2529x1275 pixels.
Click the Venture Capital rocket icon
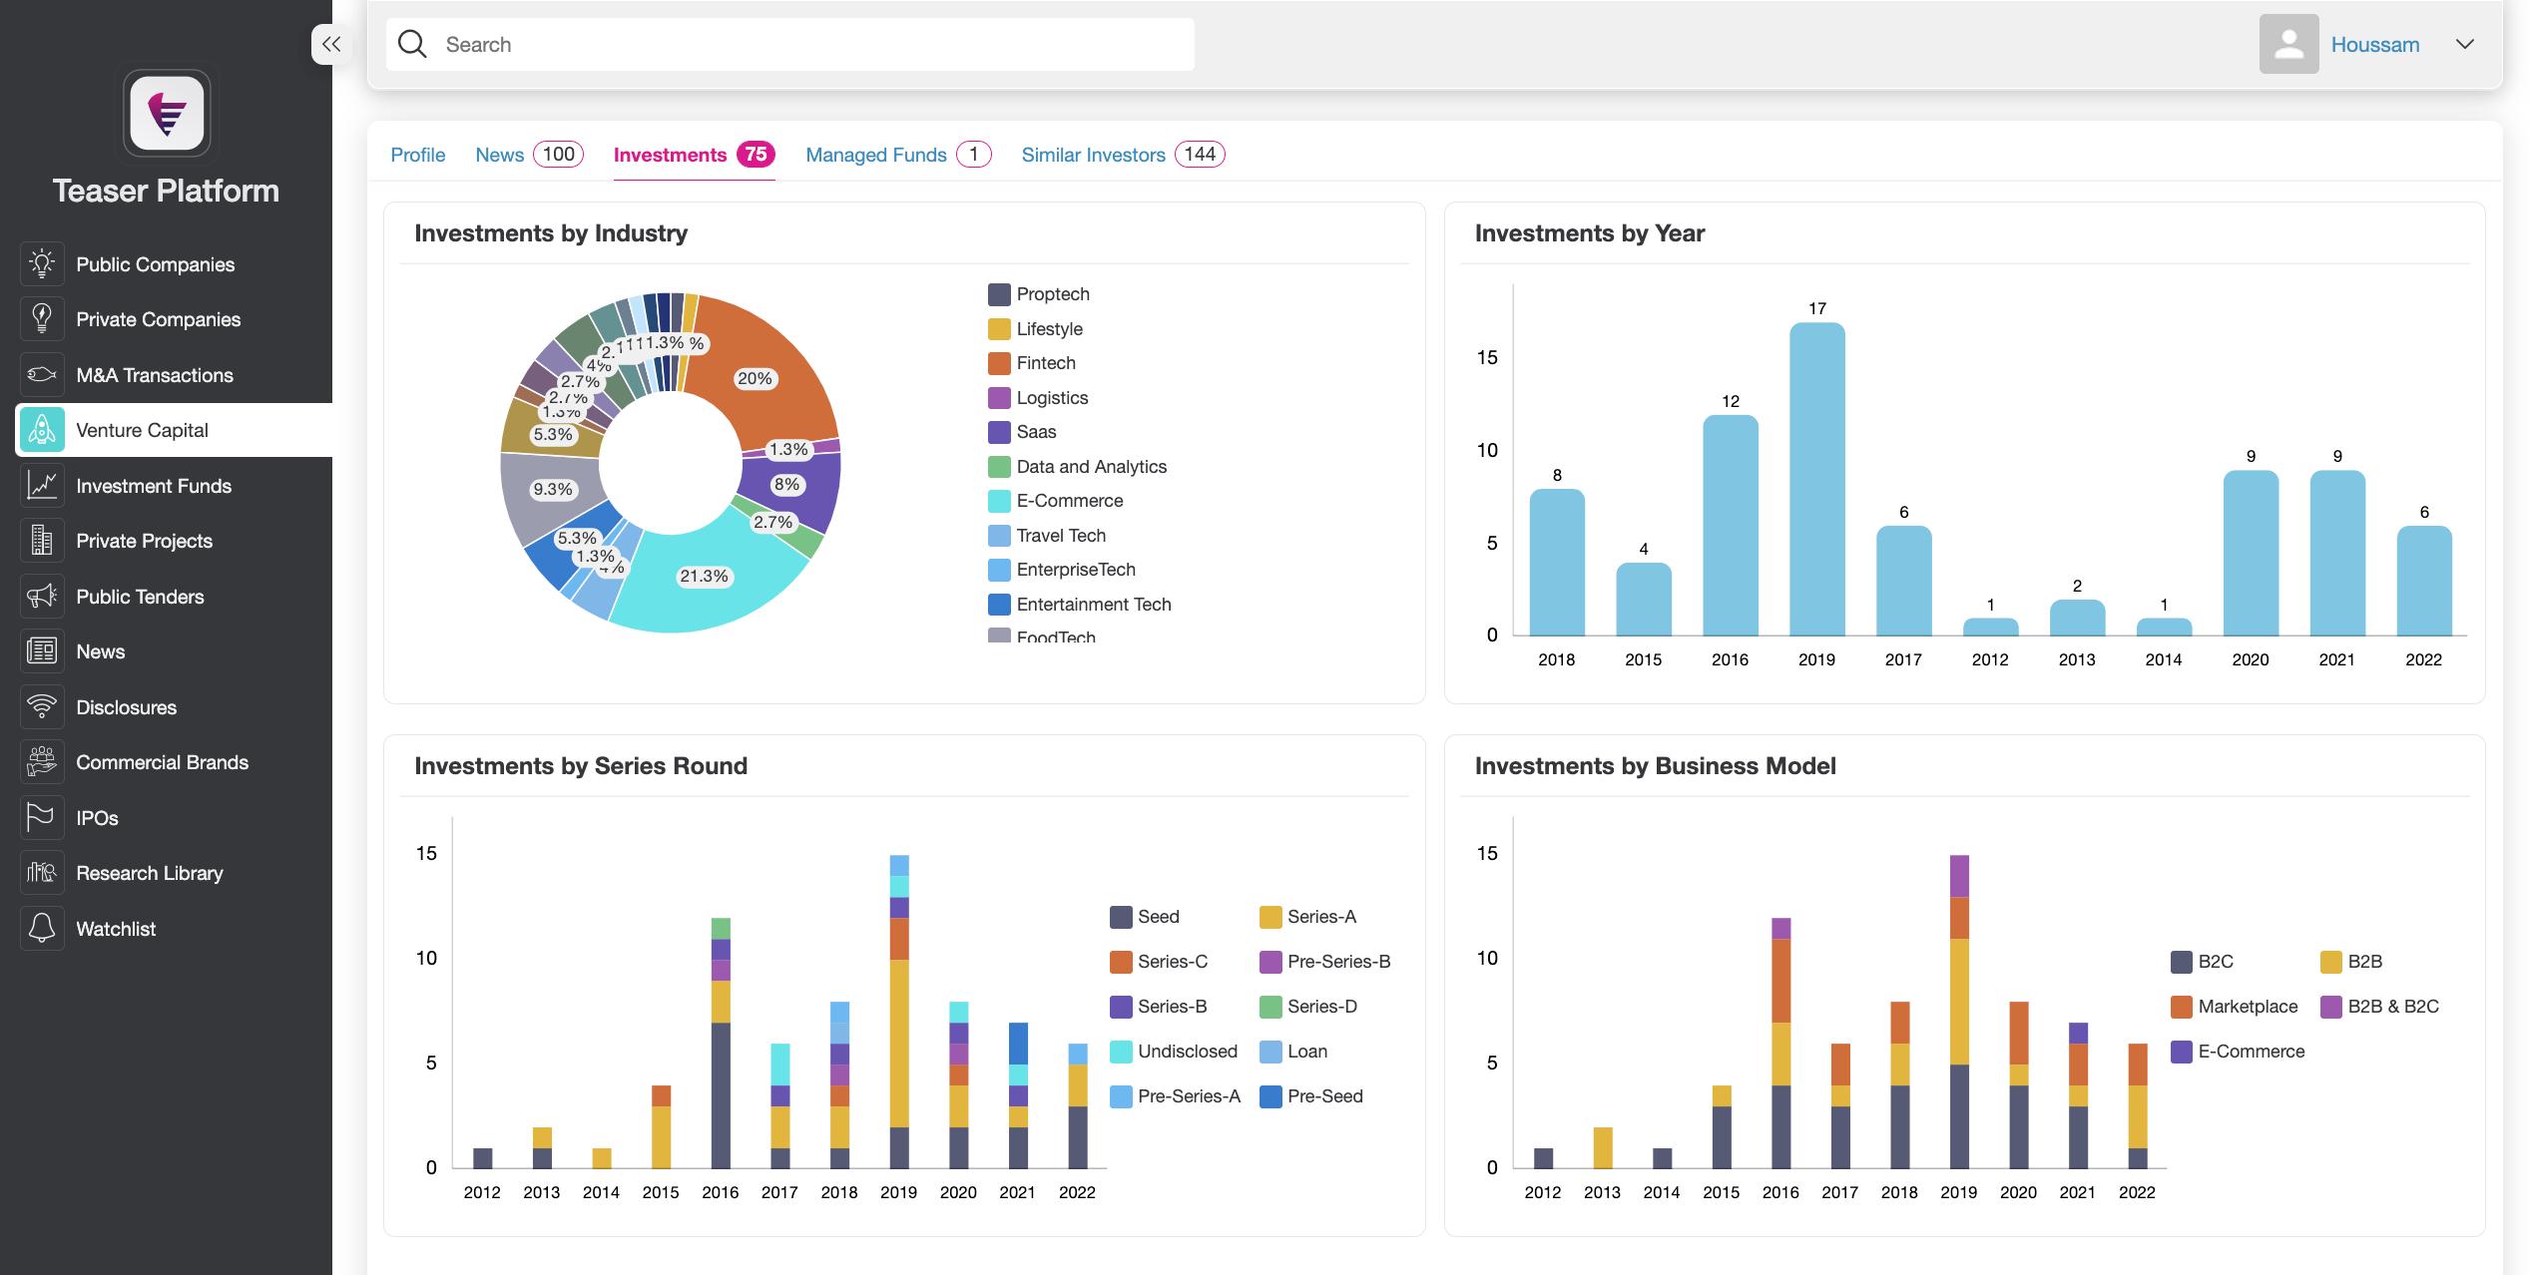42,430
